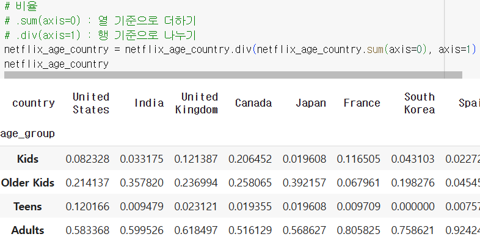Screen dimensions: 480x245
Task: Click the cell value 0.805825
Action: [x=358, y=230]
